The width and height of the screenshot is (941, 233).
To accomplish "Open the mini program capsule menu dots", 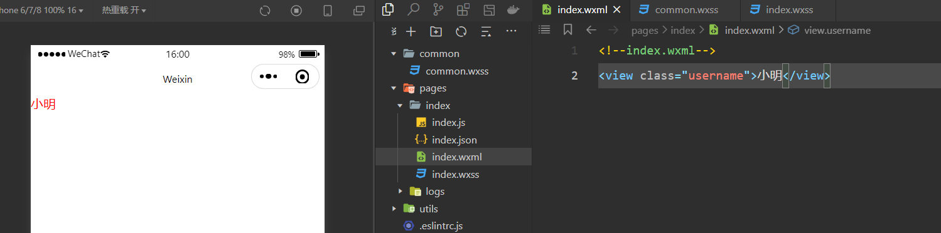I will (268, 76).
